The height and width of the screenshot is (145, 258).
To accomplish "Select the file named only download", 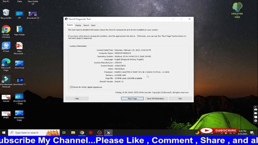I will click(x=19, y=65).
